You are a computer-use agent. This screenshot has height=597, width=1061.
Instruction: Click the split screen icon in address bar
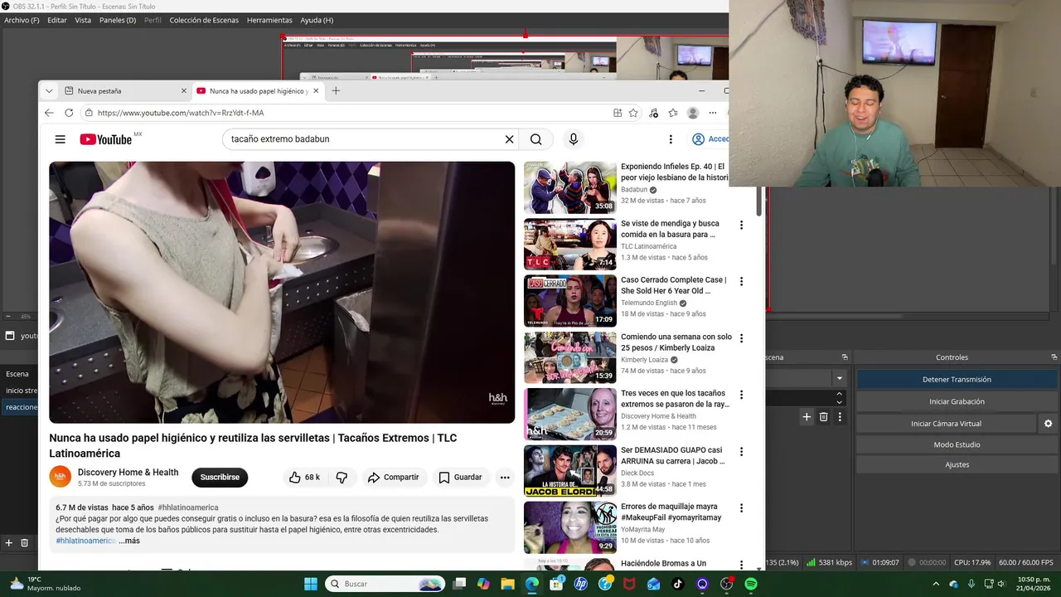tap(618, 113)
